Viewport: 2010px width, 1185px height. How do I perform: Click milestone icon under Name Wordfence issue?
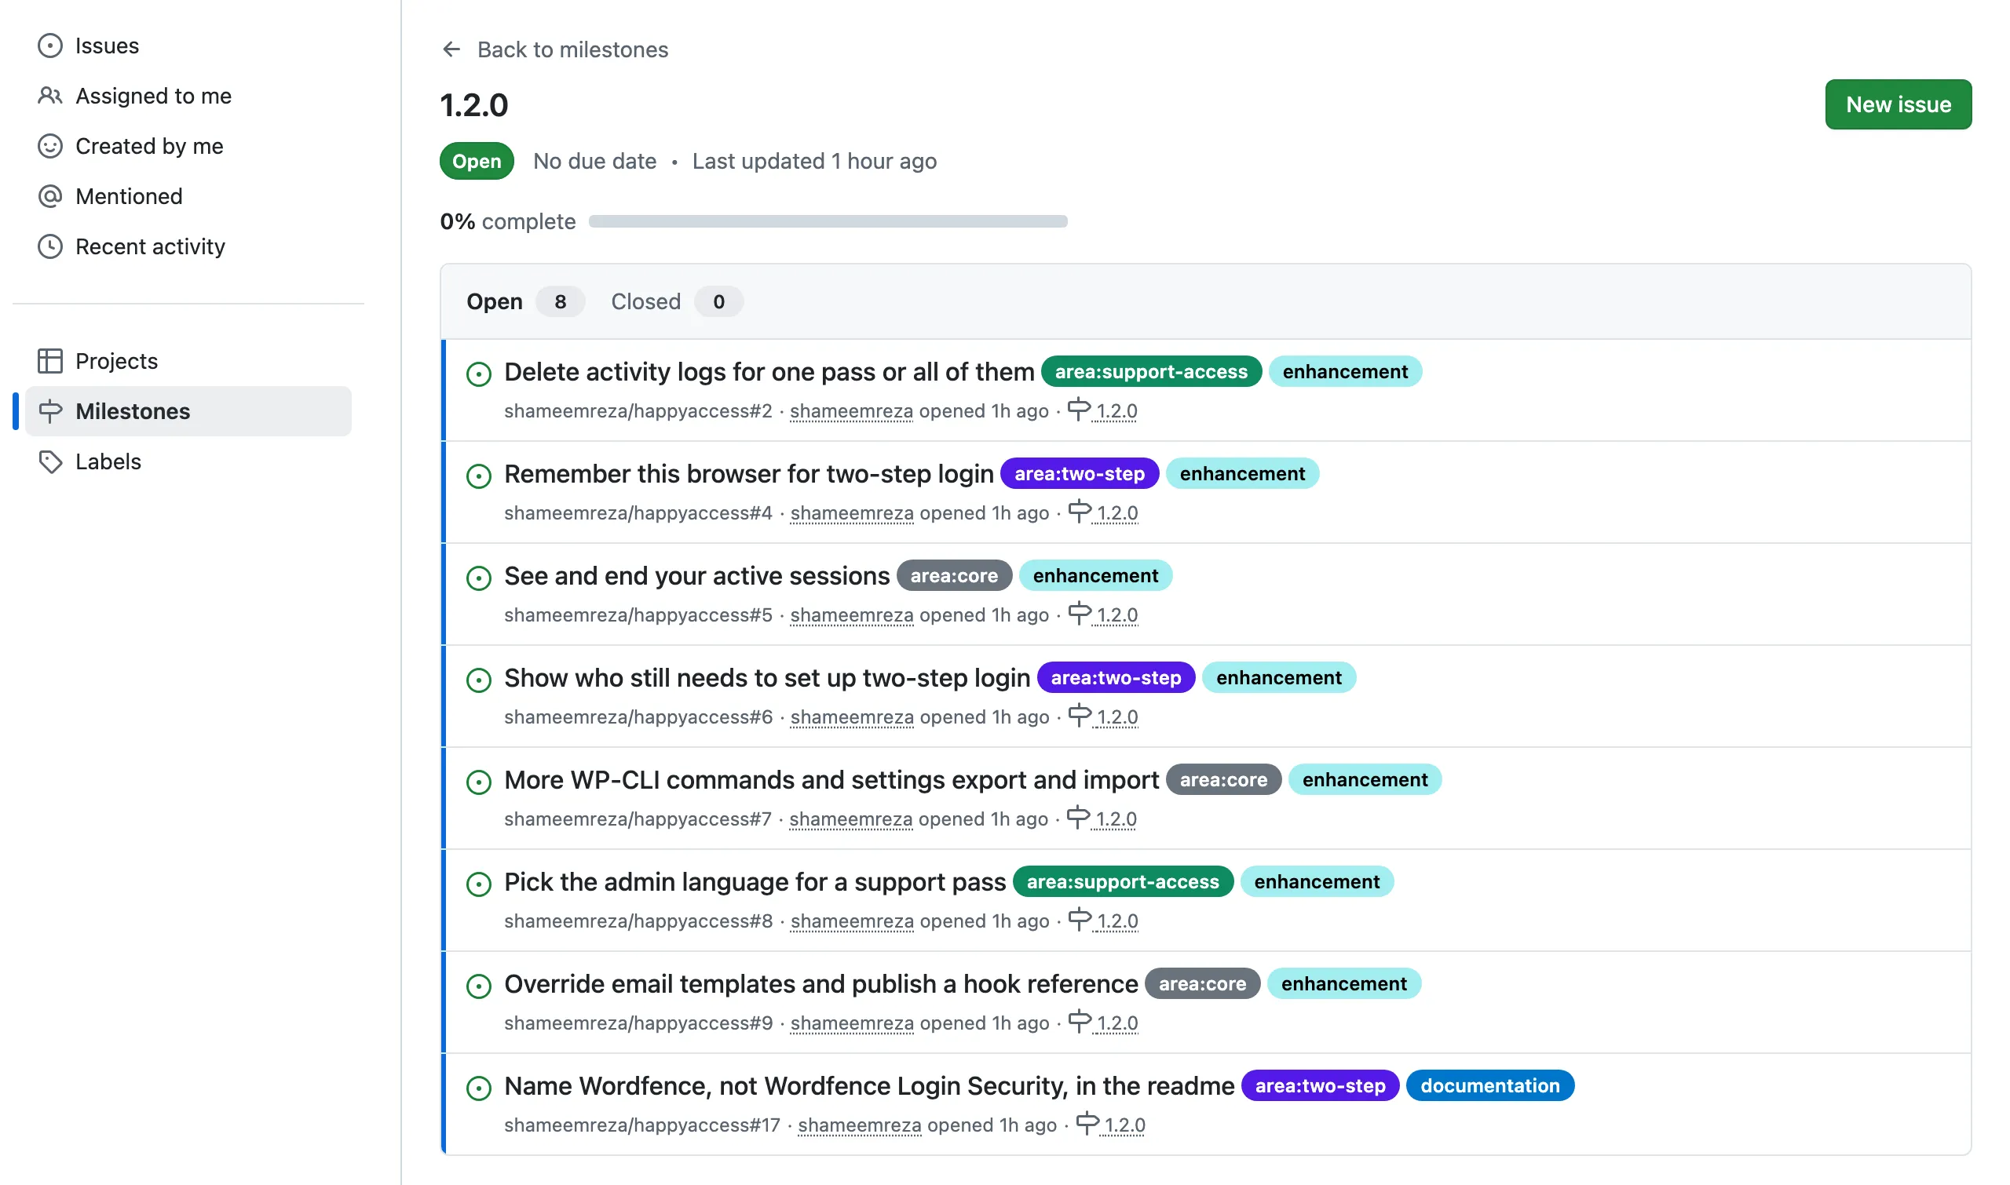(1087, 1124)
